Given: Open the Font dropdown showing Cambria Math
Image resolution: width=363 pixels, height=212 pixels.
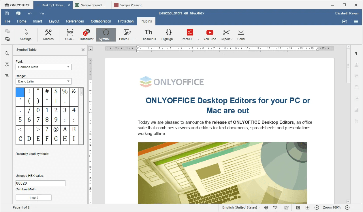Looking at the screenshot, I should (43, 67).
